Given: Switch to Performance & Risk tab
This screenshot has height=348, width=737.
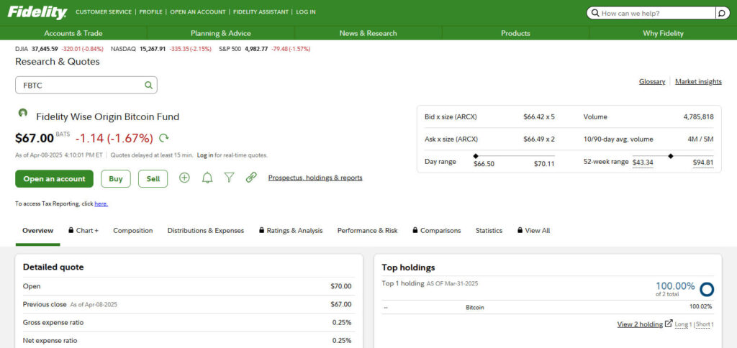Looking at the screenshot, I should pyautogui.click(x=367, y=231).
